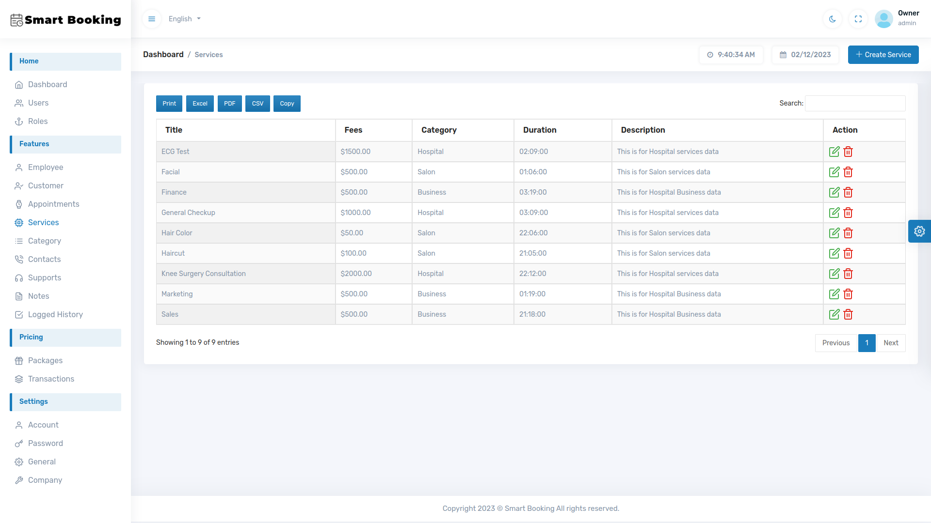Image resolution: width=931 pixels, height=523 pixels.
Task: Go to Packages in sidebar menu
Action: click(45, 360)
